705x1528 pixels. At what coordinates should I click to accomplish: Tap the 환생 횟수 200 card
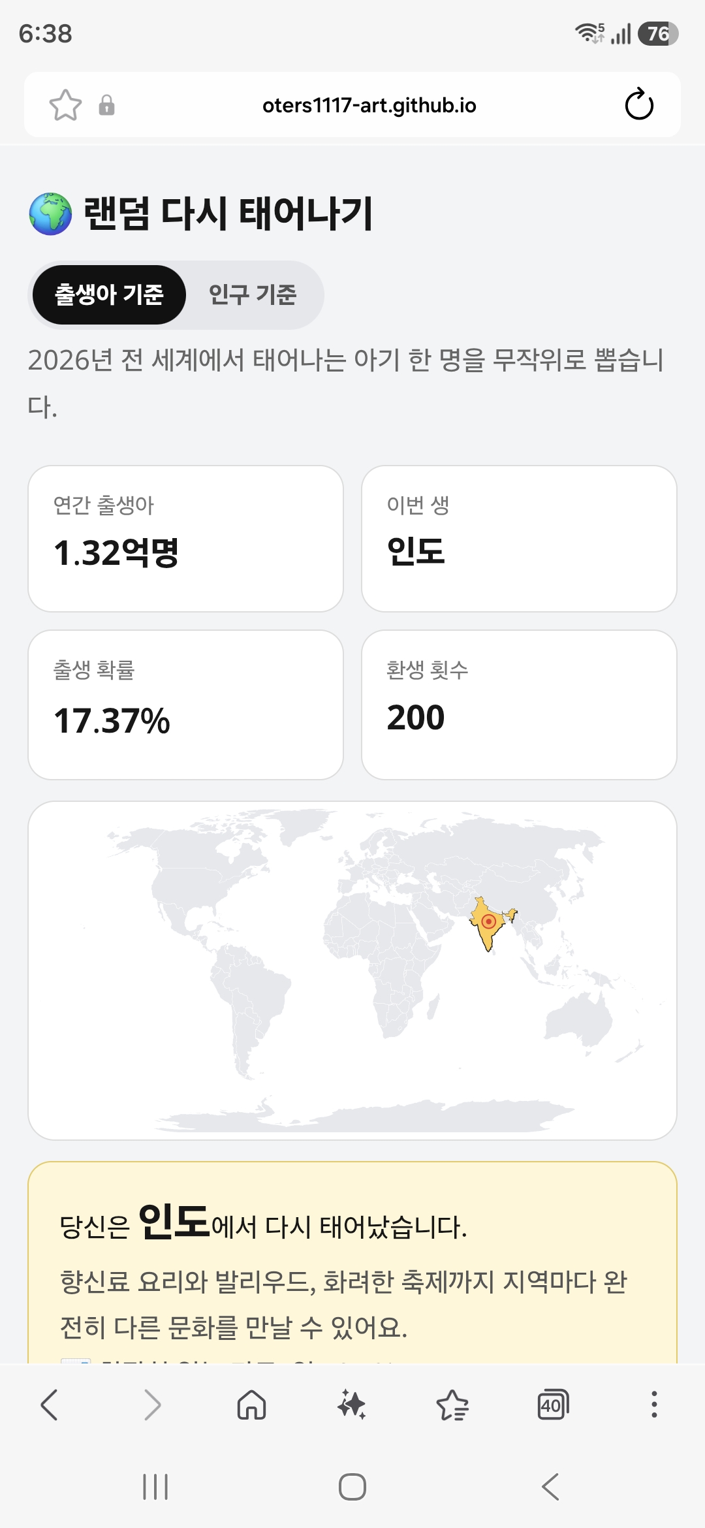[520, 705]
